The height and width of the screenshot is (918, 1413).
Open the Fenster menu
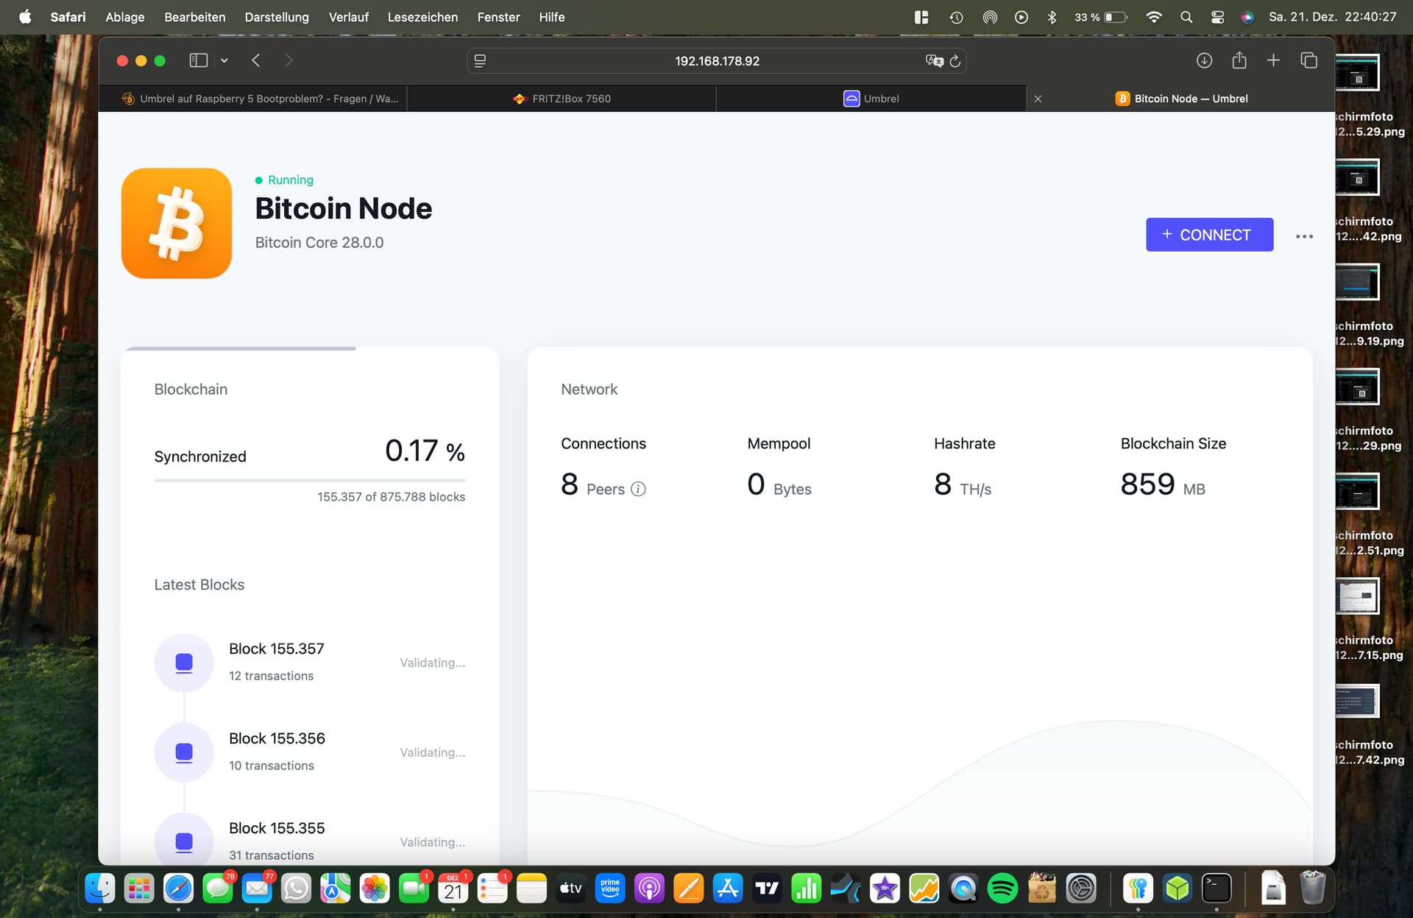pyautogui.click(x=498, y=17)
